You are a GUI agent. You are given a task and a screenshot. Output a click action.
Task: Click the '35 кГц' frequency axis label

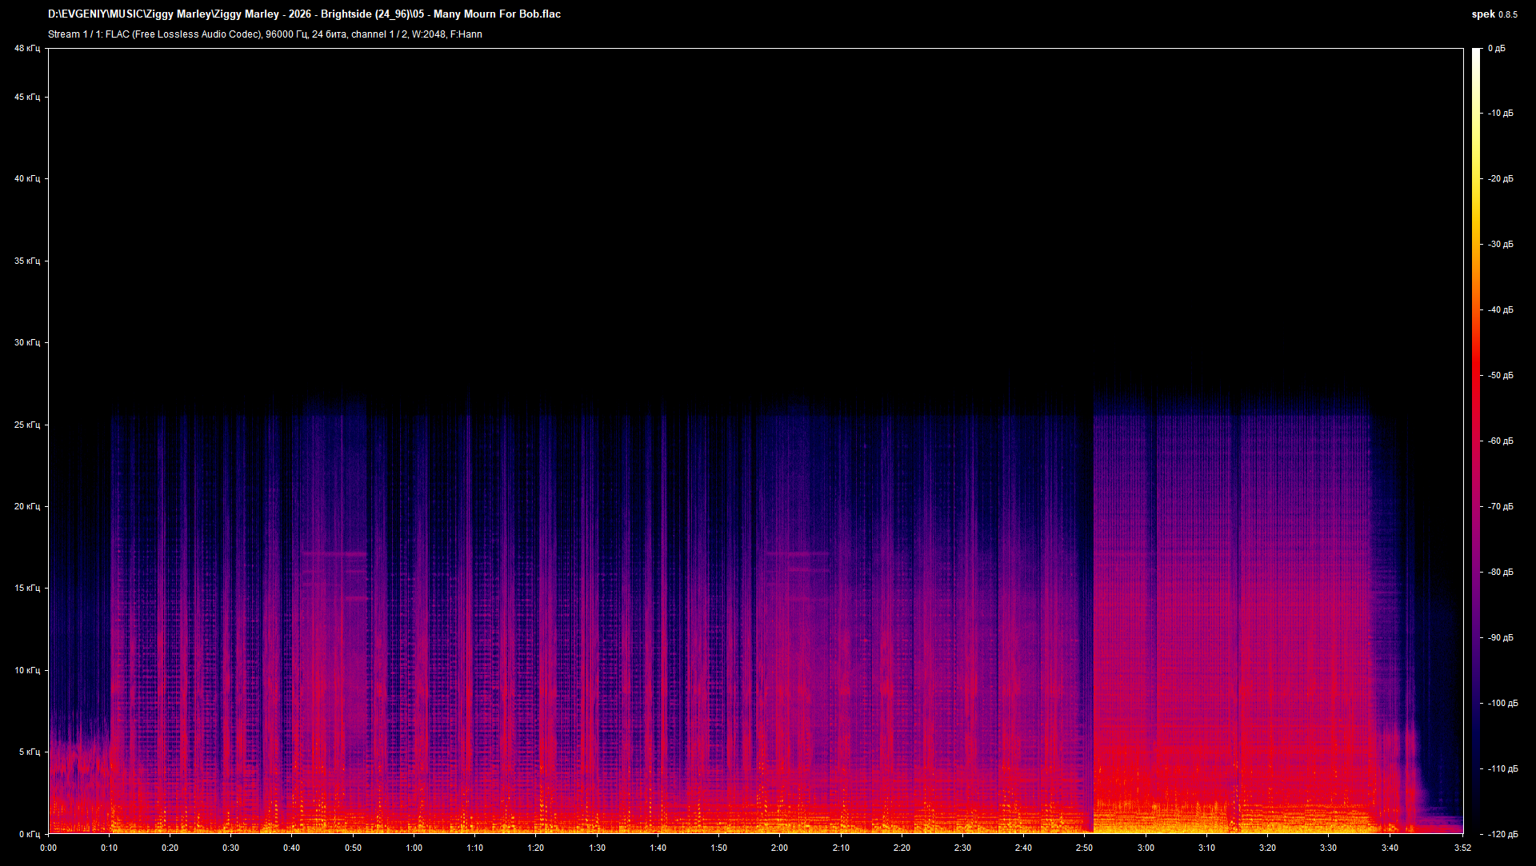(27, 261)
